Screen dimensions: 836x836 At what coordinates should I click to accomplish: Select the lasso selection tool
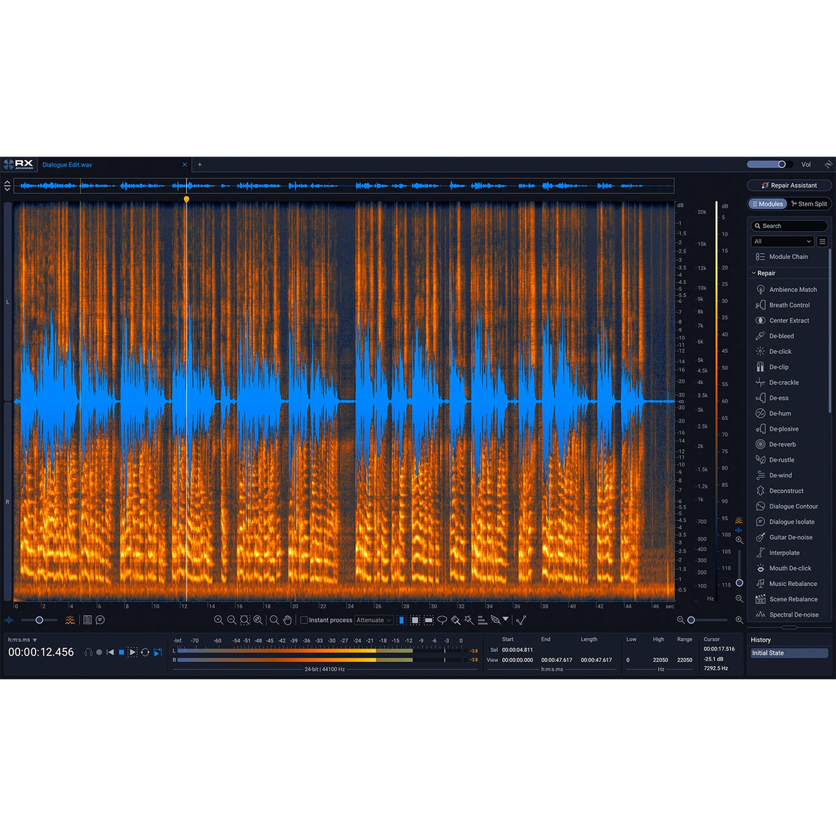(x=442, y=620)
